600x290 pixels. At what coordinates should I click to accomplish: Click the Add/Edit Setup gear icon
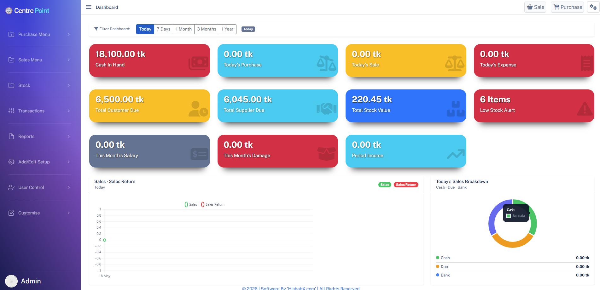(x=11, y=162)
